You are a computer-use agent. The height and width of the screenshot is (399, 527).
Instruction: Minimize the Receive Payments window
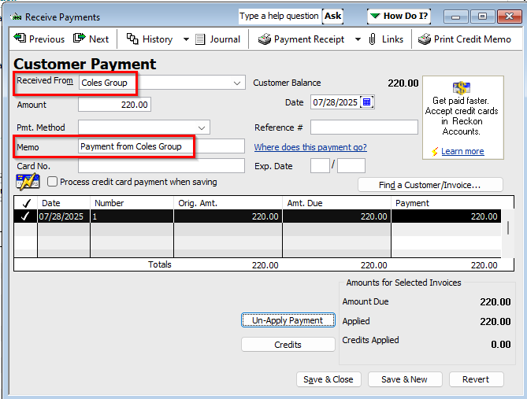456,17
